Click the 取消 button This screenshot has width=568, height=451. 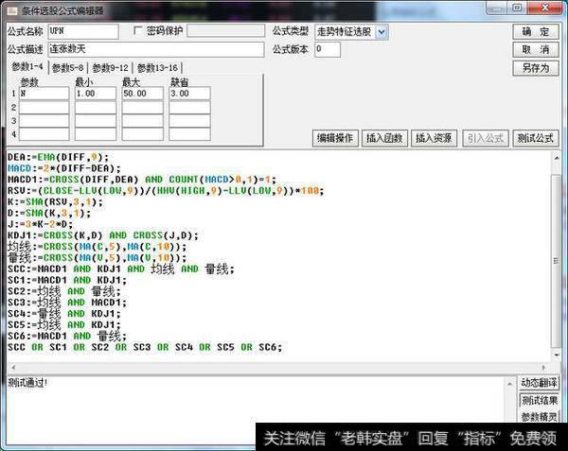536,49
